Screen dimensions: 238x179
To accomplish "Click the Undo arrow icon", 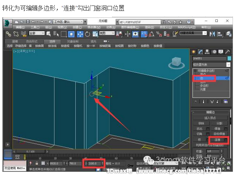I will (x=33, y=22).
